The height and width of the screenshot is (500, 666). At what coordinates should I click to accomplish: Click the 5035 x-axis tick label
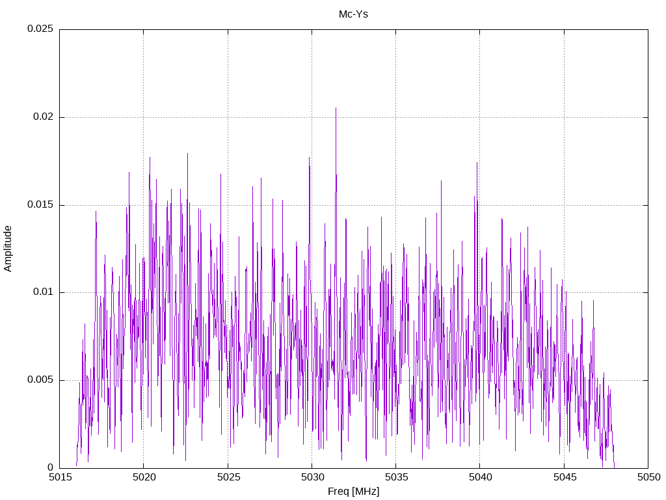pos(396,477)
